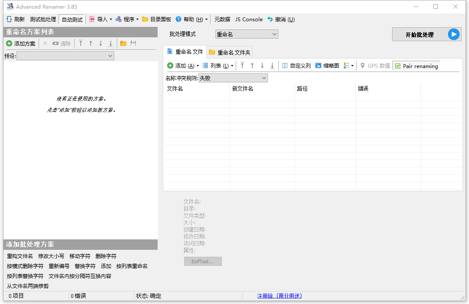Viewport: 469px width, 304px height.
Task: Move file up in file list
Action: coord(252,65)
